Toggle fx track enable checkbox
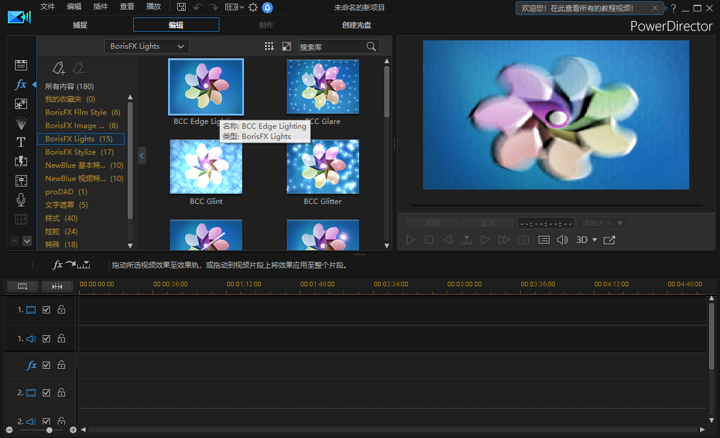Screen dimensions: 720x438 [x=46, y=365]
